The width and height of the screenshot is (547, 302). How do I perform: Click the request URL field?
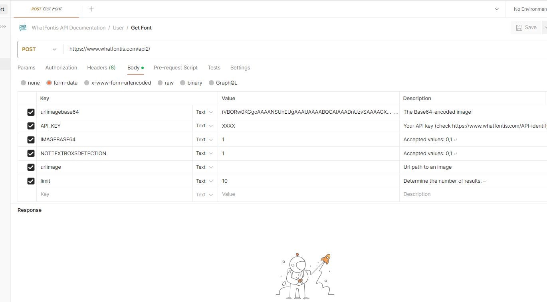[x=305, y=49]
